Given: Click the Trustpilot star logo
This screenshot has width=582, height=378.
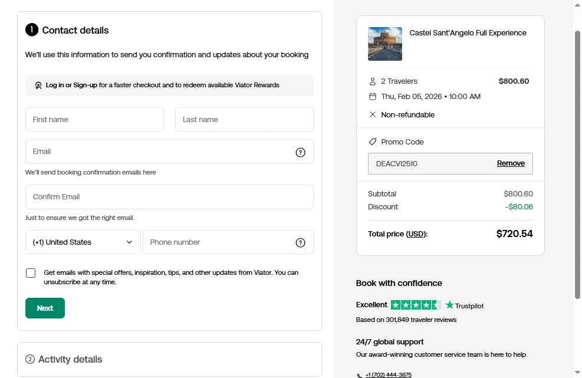Looking at the screenshot, I should pos(450,305).
